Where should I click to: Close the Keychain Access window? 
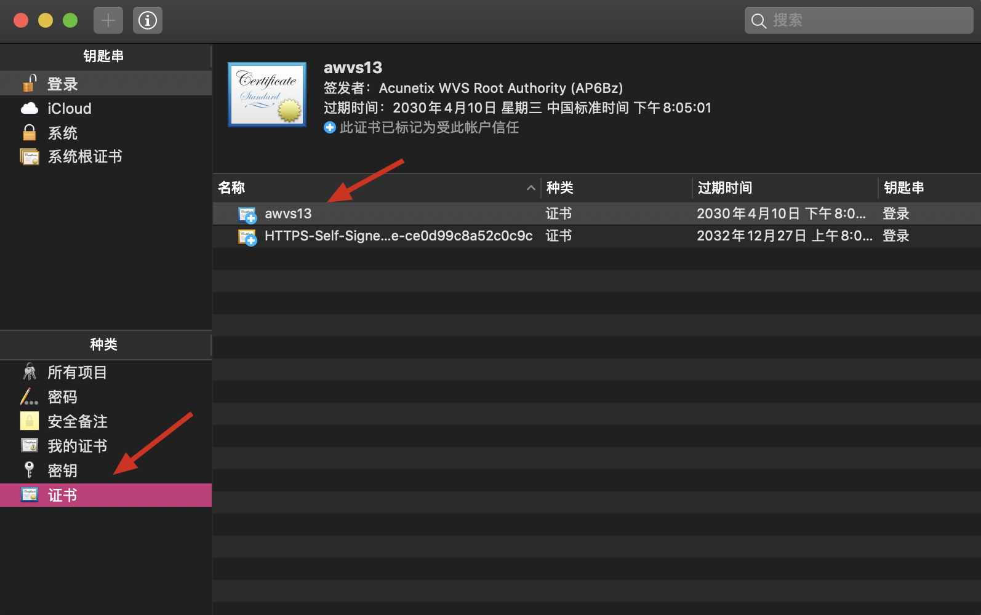tap(21, 20)
